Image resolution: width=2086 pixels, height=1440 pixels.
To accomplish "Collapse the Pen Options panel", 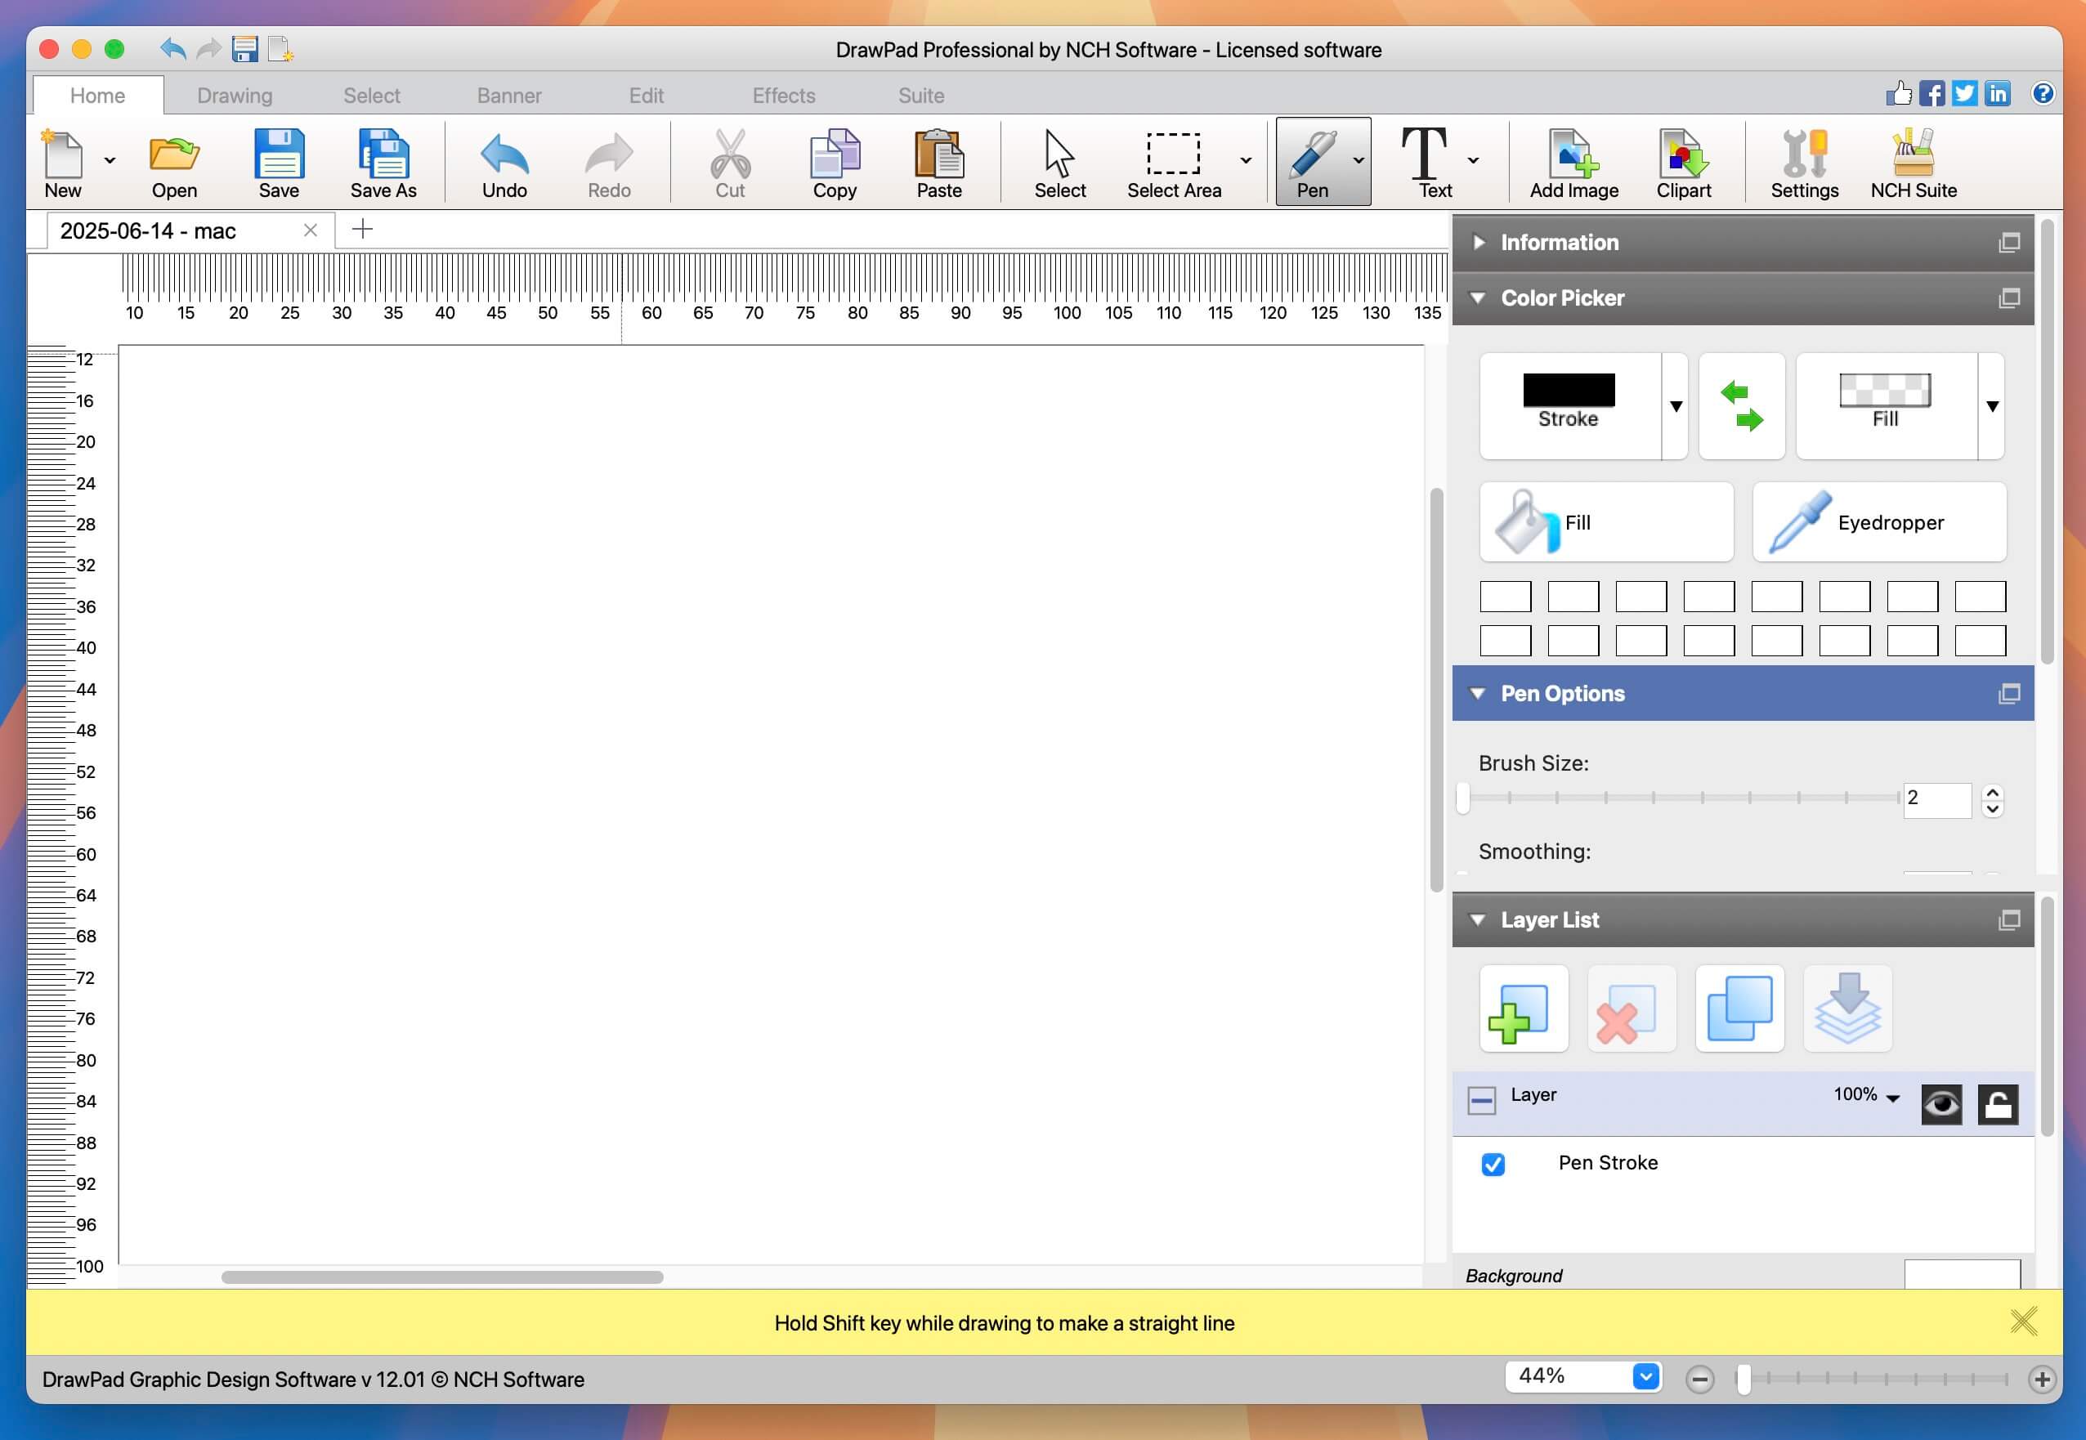I will 1478,693.
